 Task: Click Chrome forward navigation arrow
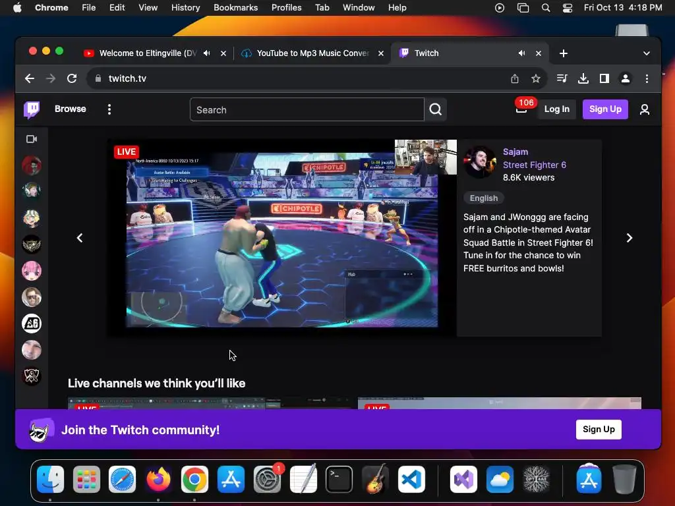(x=51, y=78)
